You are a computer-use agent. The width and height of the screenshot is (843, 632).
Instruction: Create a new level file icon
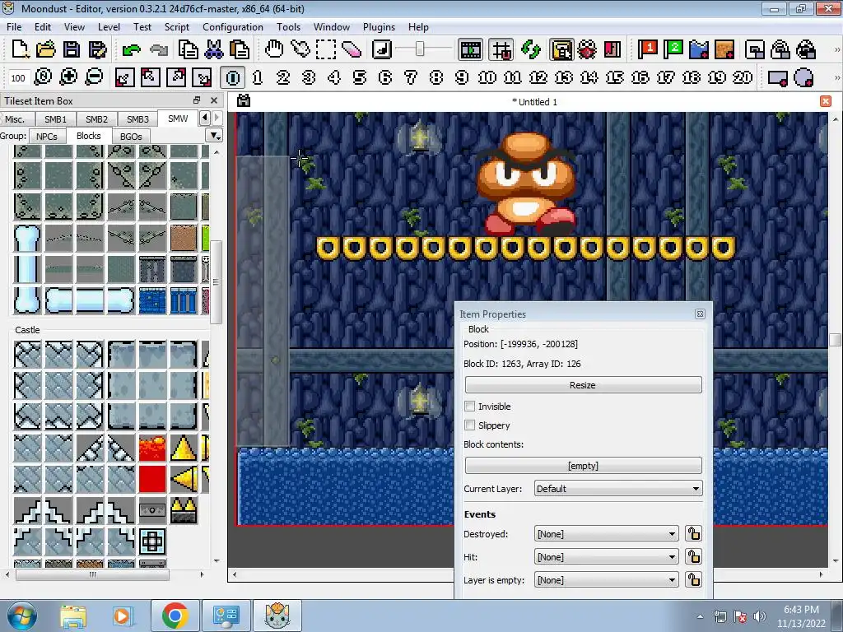pyautogui.click(x=21, y=50)
